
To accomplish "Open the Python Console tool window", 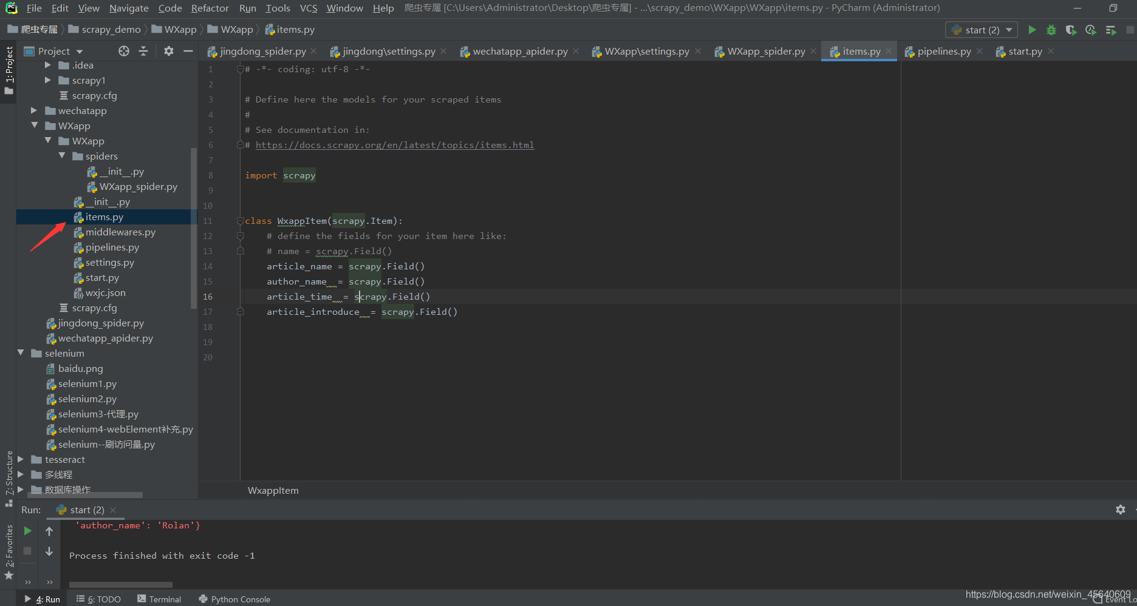I will click(x=234, y=599).
